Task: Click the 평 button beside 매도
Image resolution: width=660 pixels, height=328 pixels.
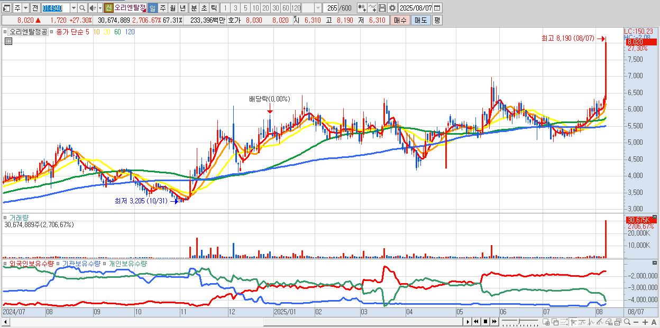Action: coord(437,20)
